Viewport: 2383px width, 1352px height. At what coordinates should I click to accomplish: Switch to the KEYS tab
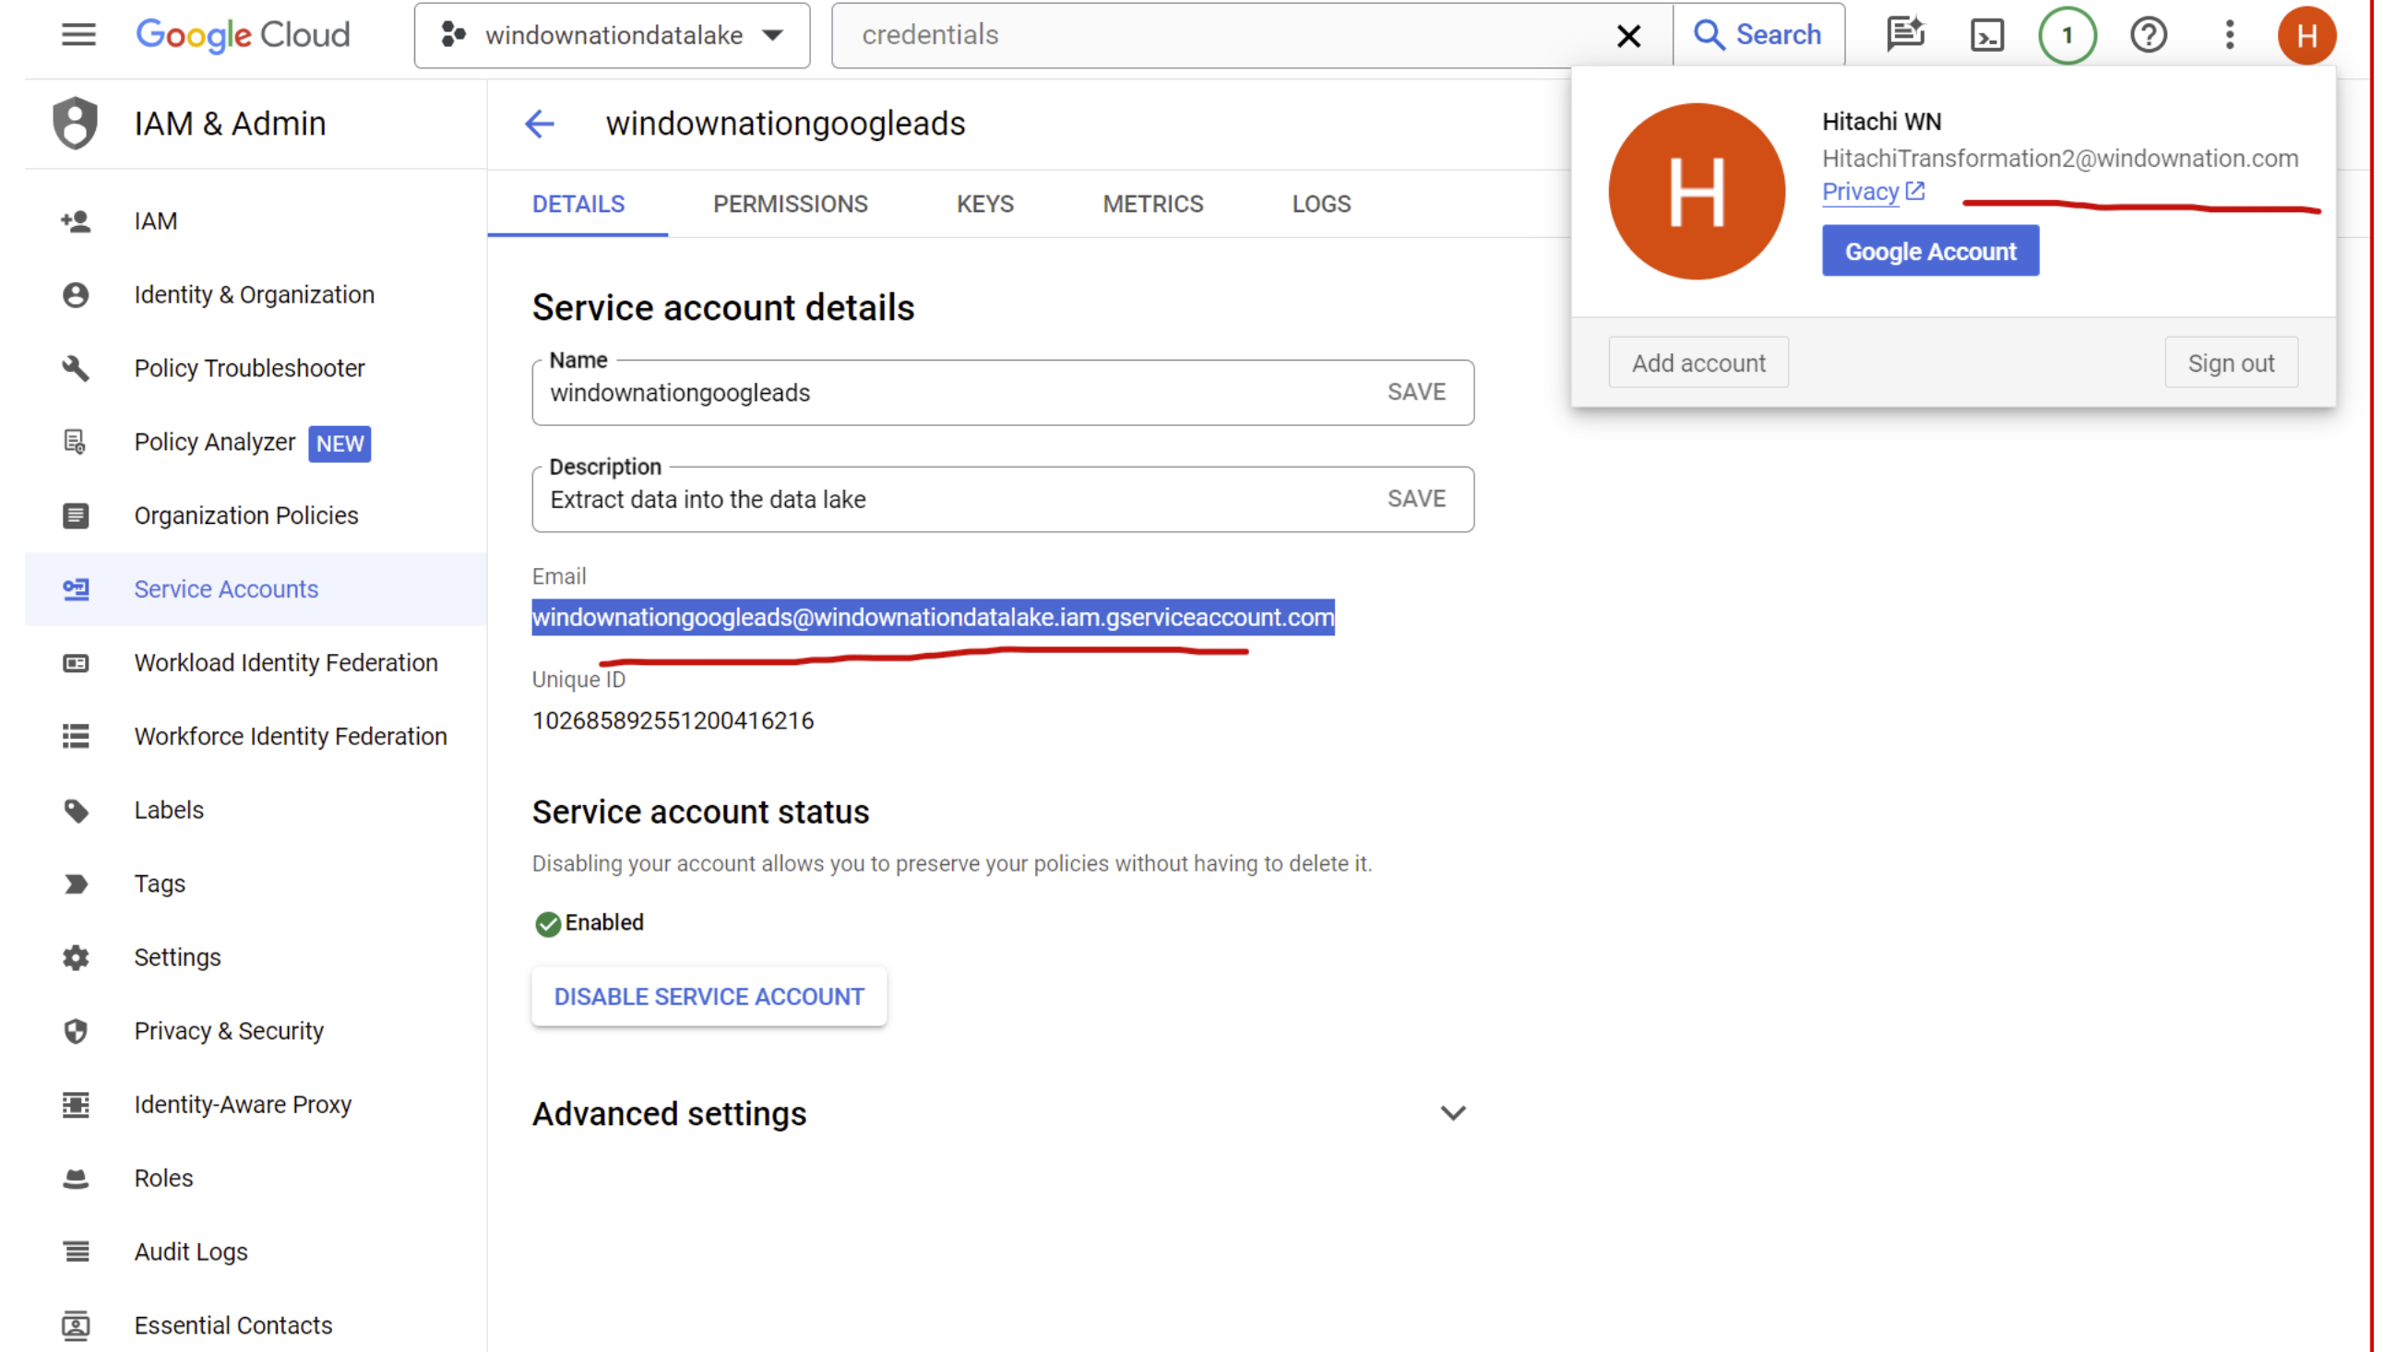(x=985, y=204)
